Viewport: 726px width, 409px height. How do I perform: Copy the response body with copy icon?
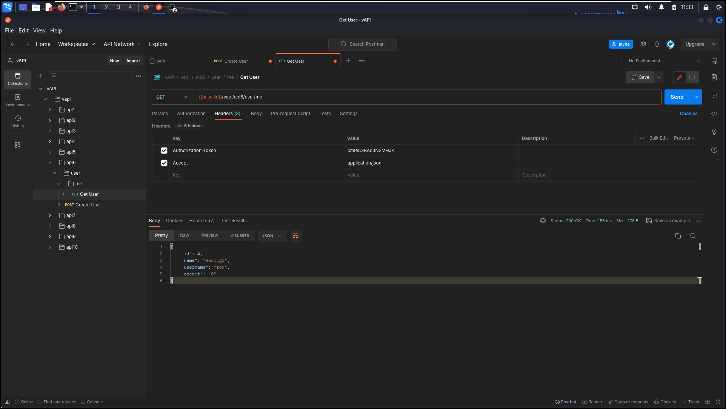678,236
